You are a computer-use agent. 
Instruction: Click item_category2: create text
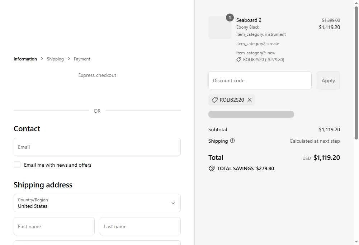[x=258, y=44]
